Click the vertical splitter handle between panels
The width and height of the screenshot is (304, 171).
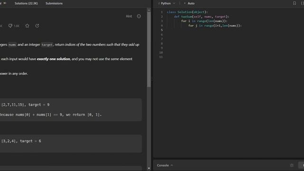(152, 79)
